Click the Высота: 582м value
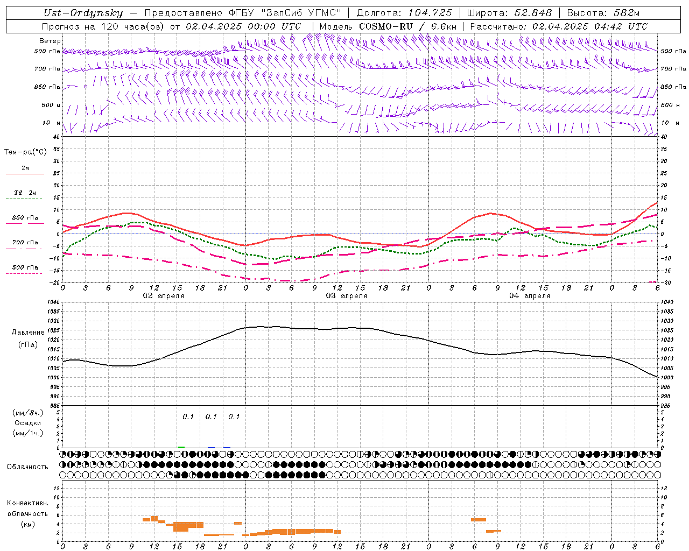Screen dimensions: 689x551 603,13
